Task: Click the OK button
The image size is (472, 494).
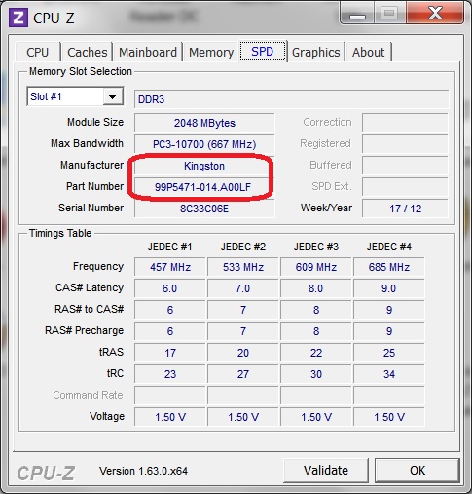Action: coord(418,471)
